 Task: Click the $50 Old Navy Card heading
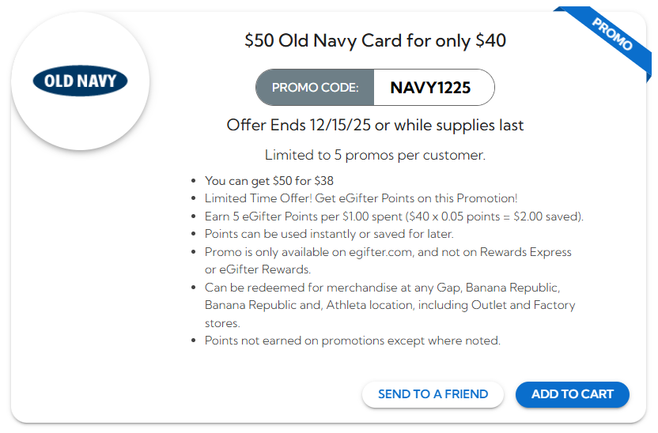click(x=375, y=40)
